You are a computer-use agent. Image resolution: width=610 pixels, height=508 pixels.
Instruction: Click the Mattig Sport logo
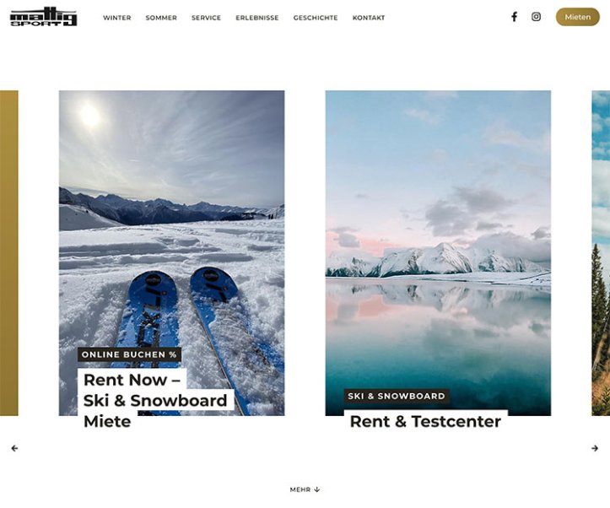[44, 18]
